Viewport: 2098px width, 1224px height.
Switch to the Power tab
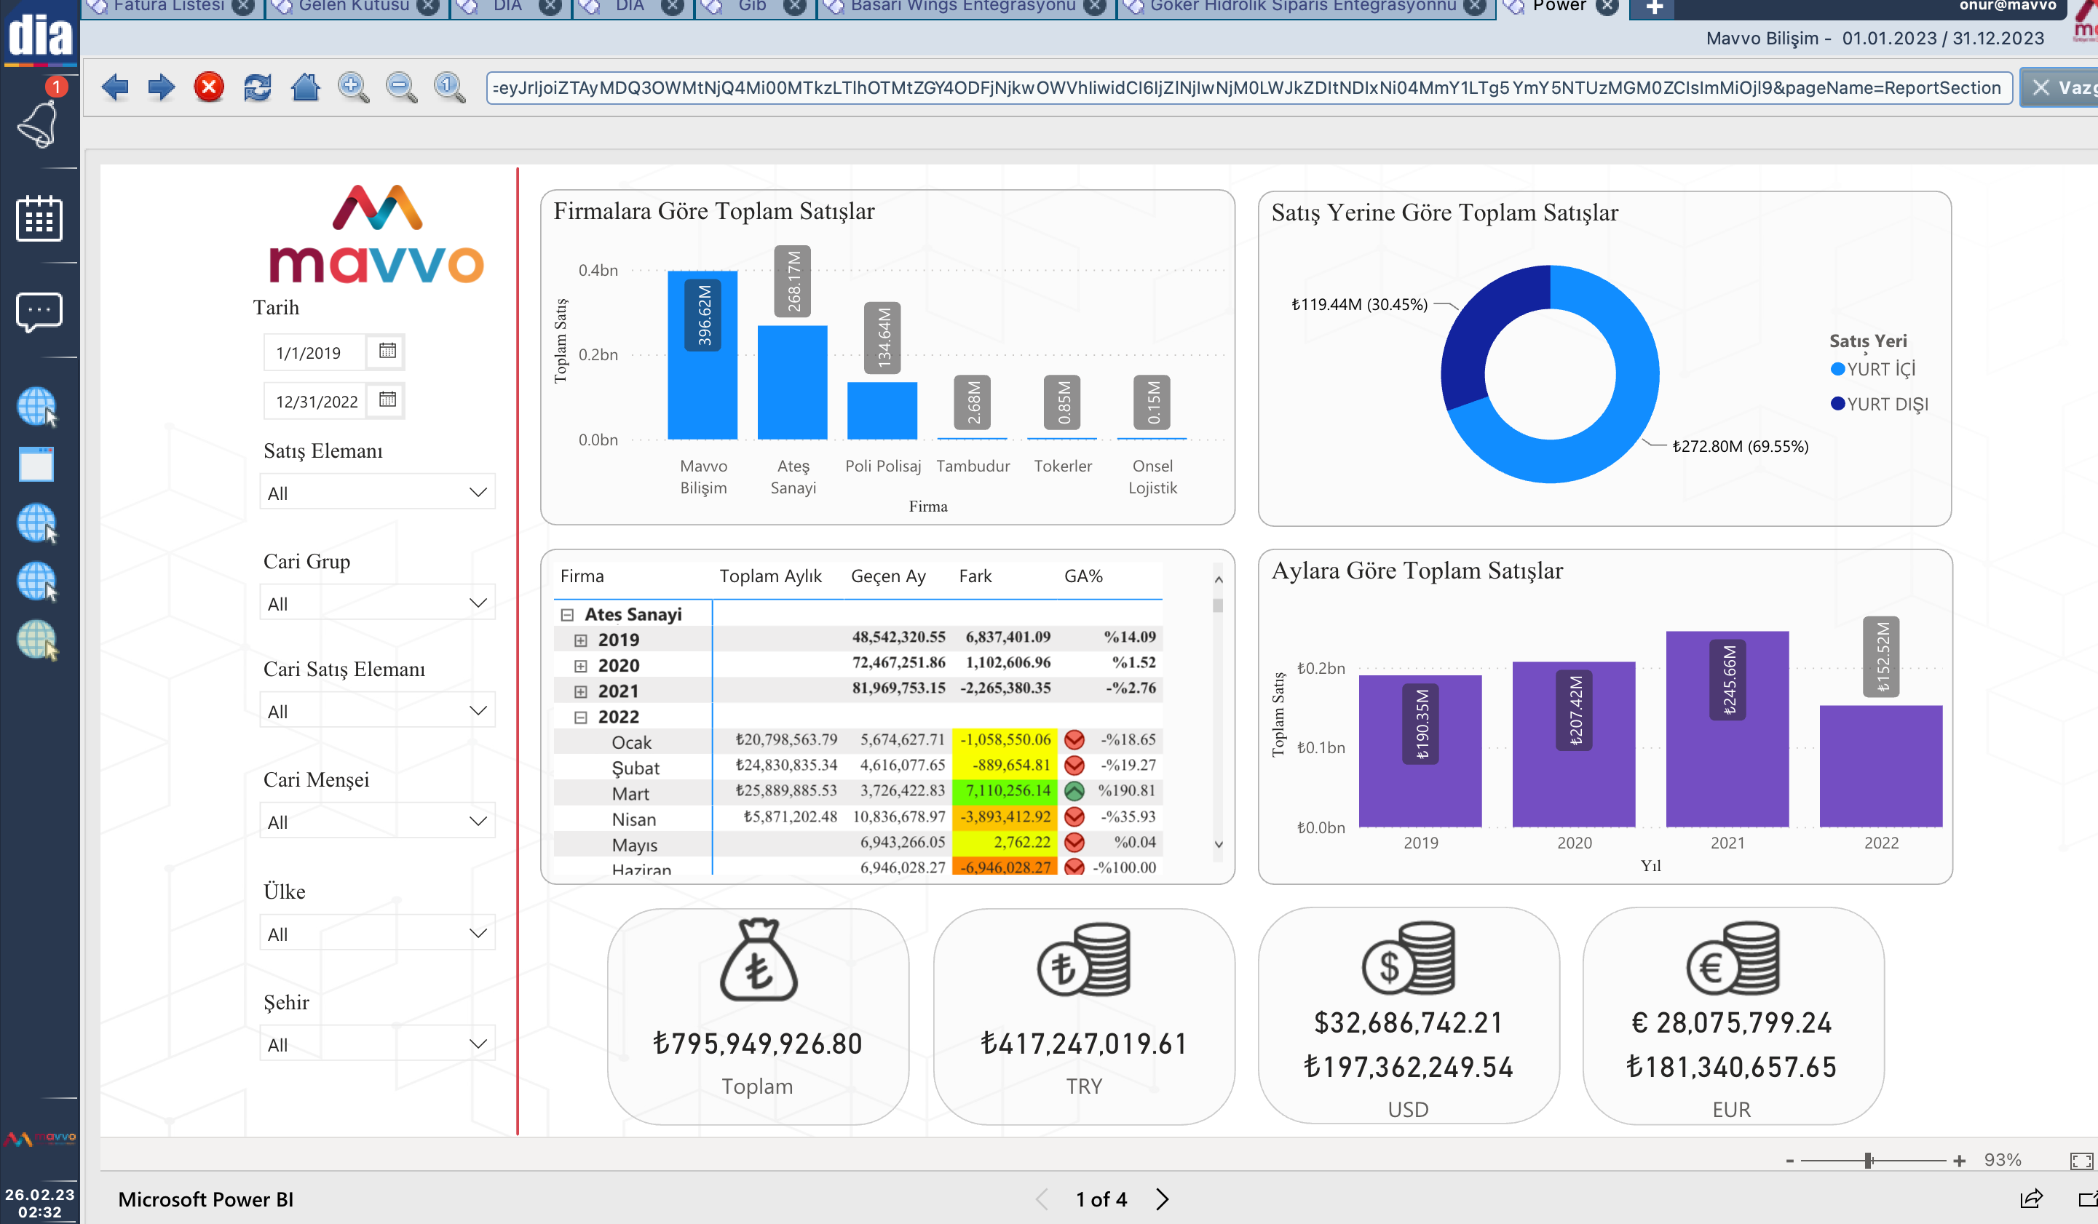1559,7
